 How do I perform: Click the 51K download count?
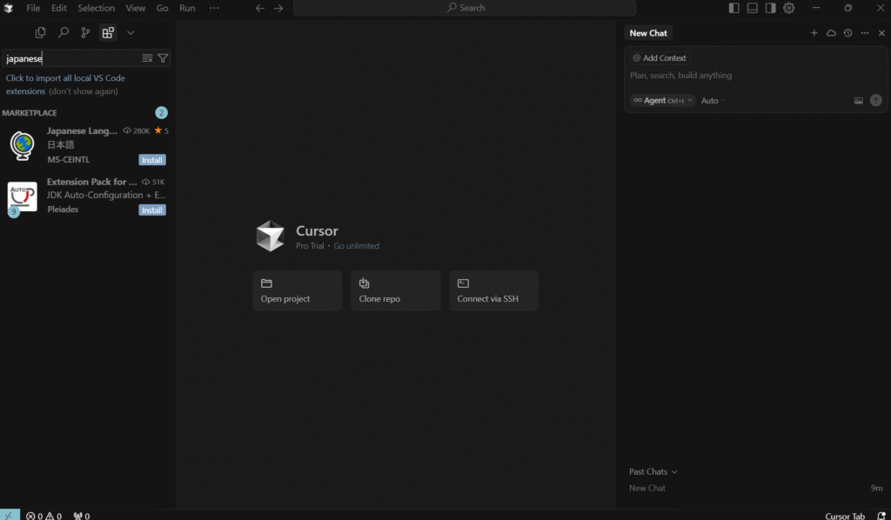pyautogui.click(x=153, y=182)
